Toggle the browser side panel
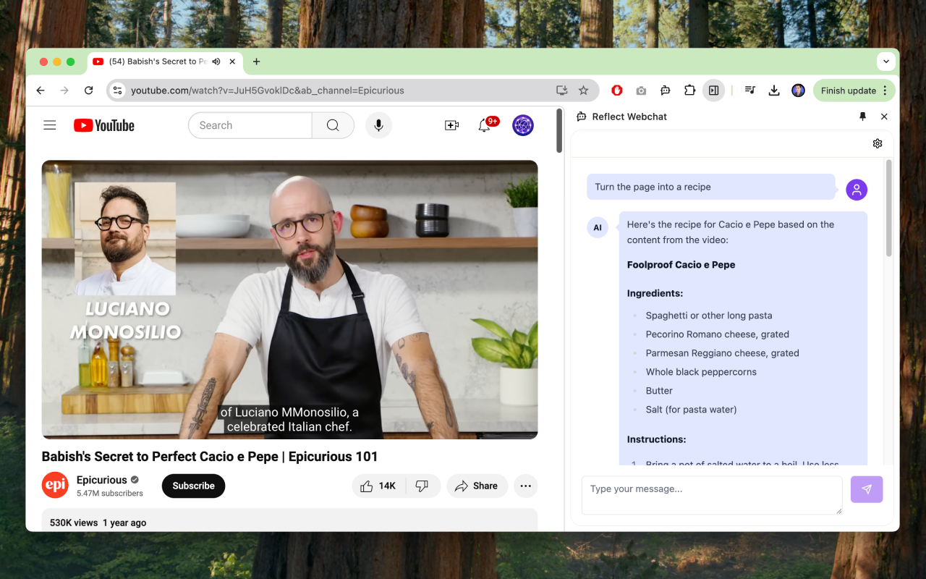This screenshot has width=926, height=579. click(x=714, y=90)
